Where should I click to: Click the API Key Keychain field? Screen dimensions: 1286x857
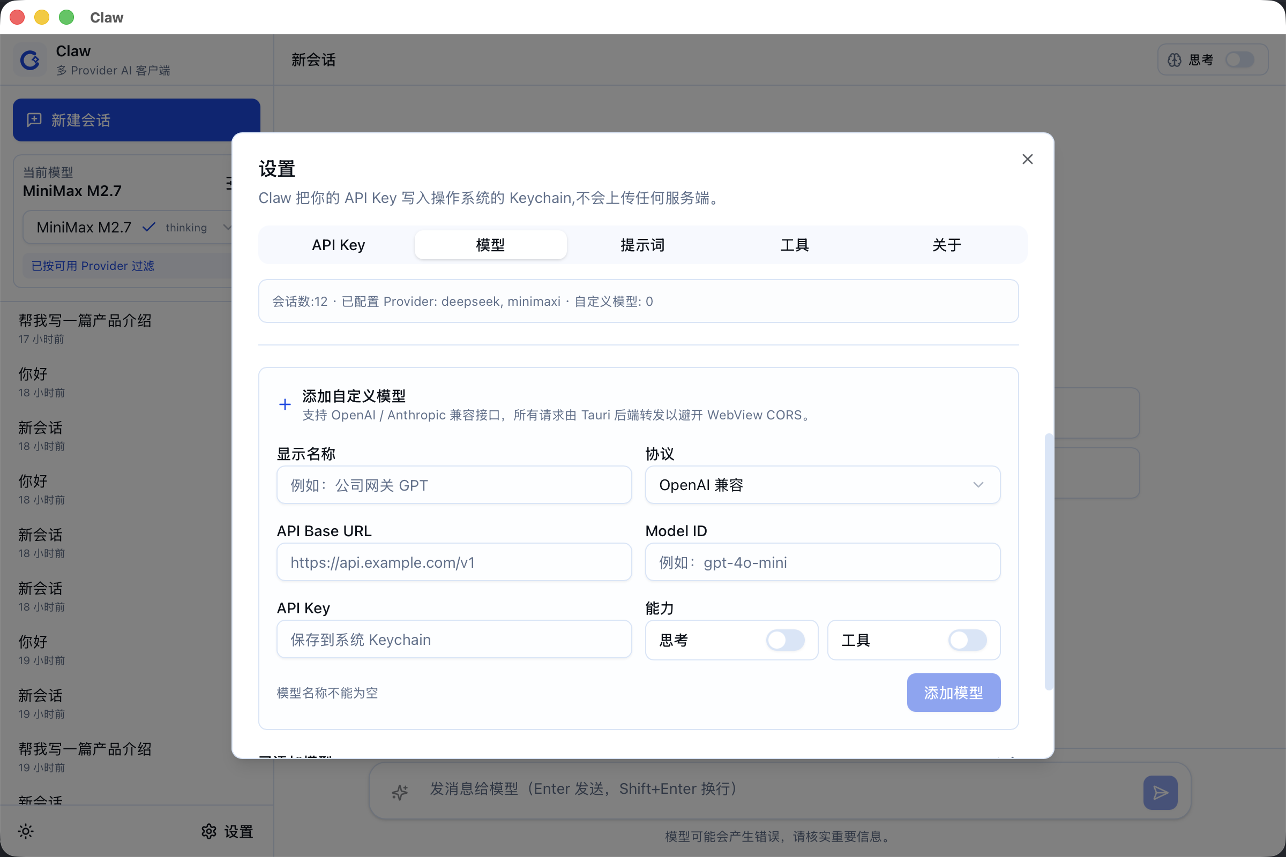tap(454, 639)
